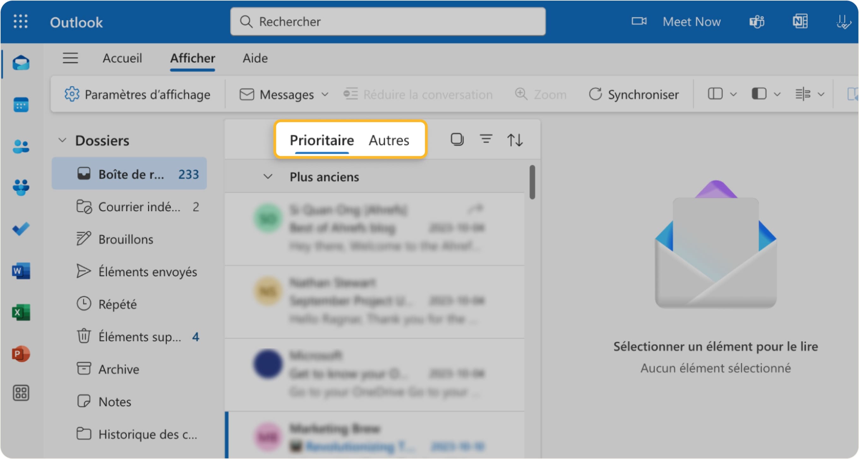The width and height of the screenshot is (859, 459).
Task: Click the Meet Now label
Action: point(692,22)
